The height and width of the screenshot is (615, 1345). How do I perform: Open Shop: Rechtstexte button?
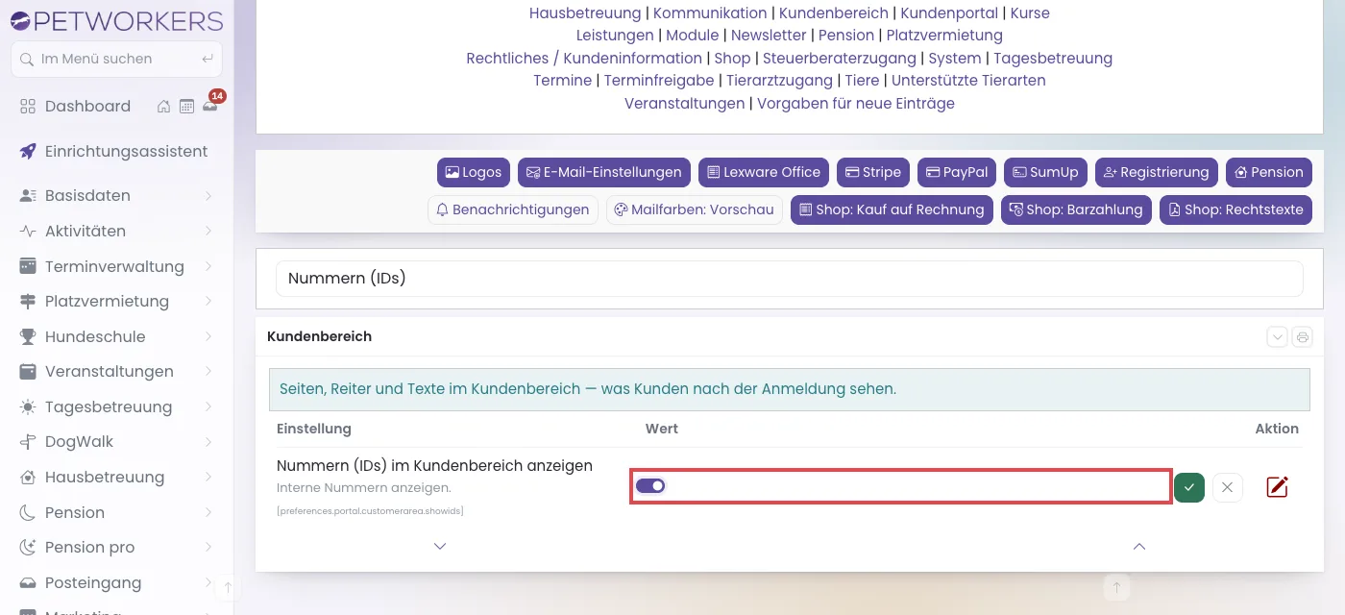click(1235, 209)
